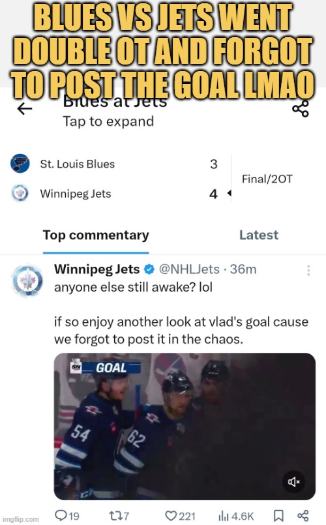Image resolution: width=326 pixels, height=525 pixels.
Task: Switch to the Latest tab
Action: (x=259, y=235)
